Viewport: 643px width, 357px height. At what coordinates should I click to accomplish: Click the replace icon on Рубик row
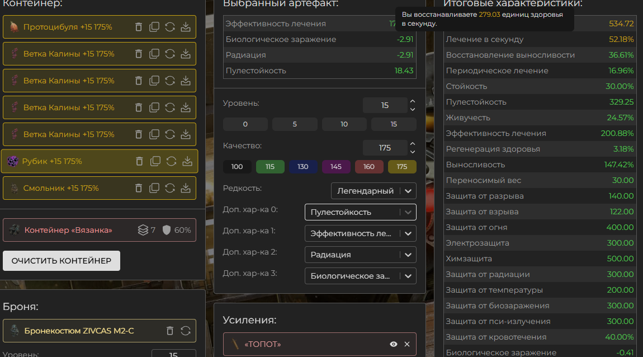(x=172, y=161)
